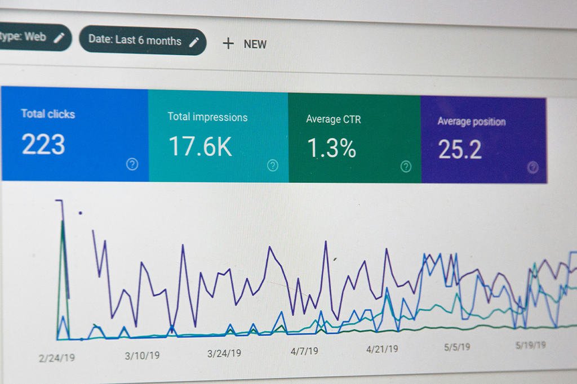Select the 4/7/19 date label on the chart axis
577x384 pixels.
(x=304, y=351)
